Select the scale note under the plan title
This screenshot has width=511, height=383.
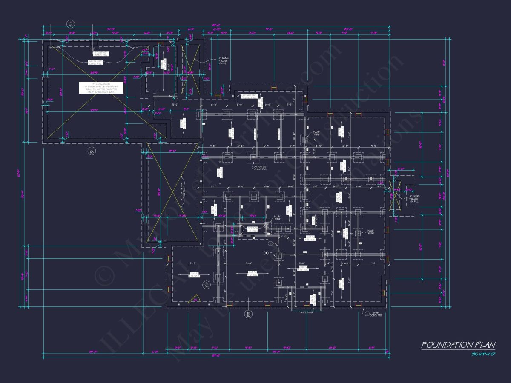click(x=483, y=354)
